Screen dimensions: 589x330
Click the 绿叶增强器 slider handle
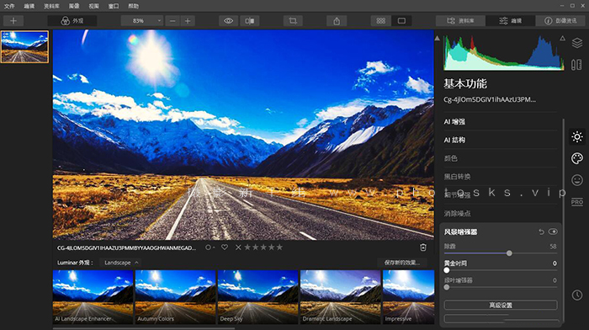447,287
